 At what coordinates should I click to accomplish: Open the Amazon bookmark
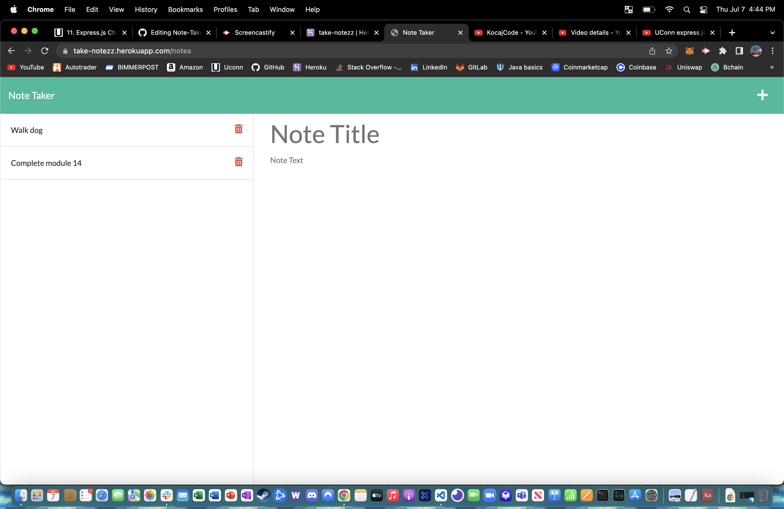point(185,67)
